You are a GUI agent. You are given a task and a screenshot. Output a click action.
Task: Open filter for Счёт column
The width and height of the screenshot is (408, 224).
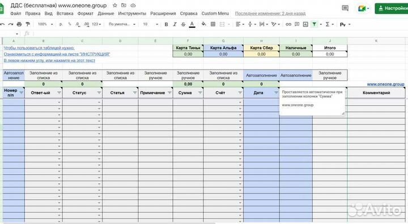tap(240, 93)
